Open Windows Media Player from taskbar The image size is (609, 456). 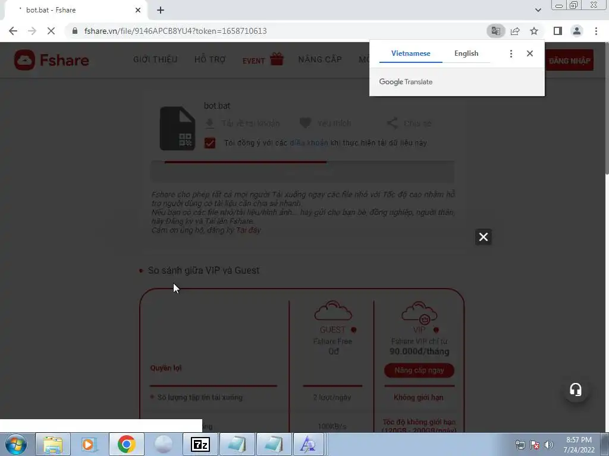[89, 444]
